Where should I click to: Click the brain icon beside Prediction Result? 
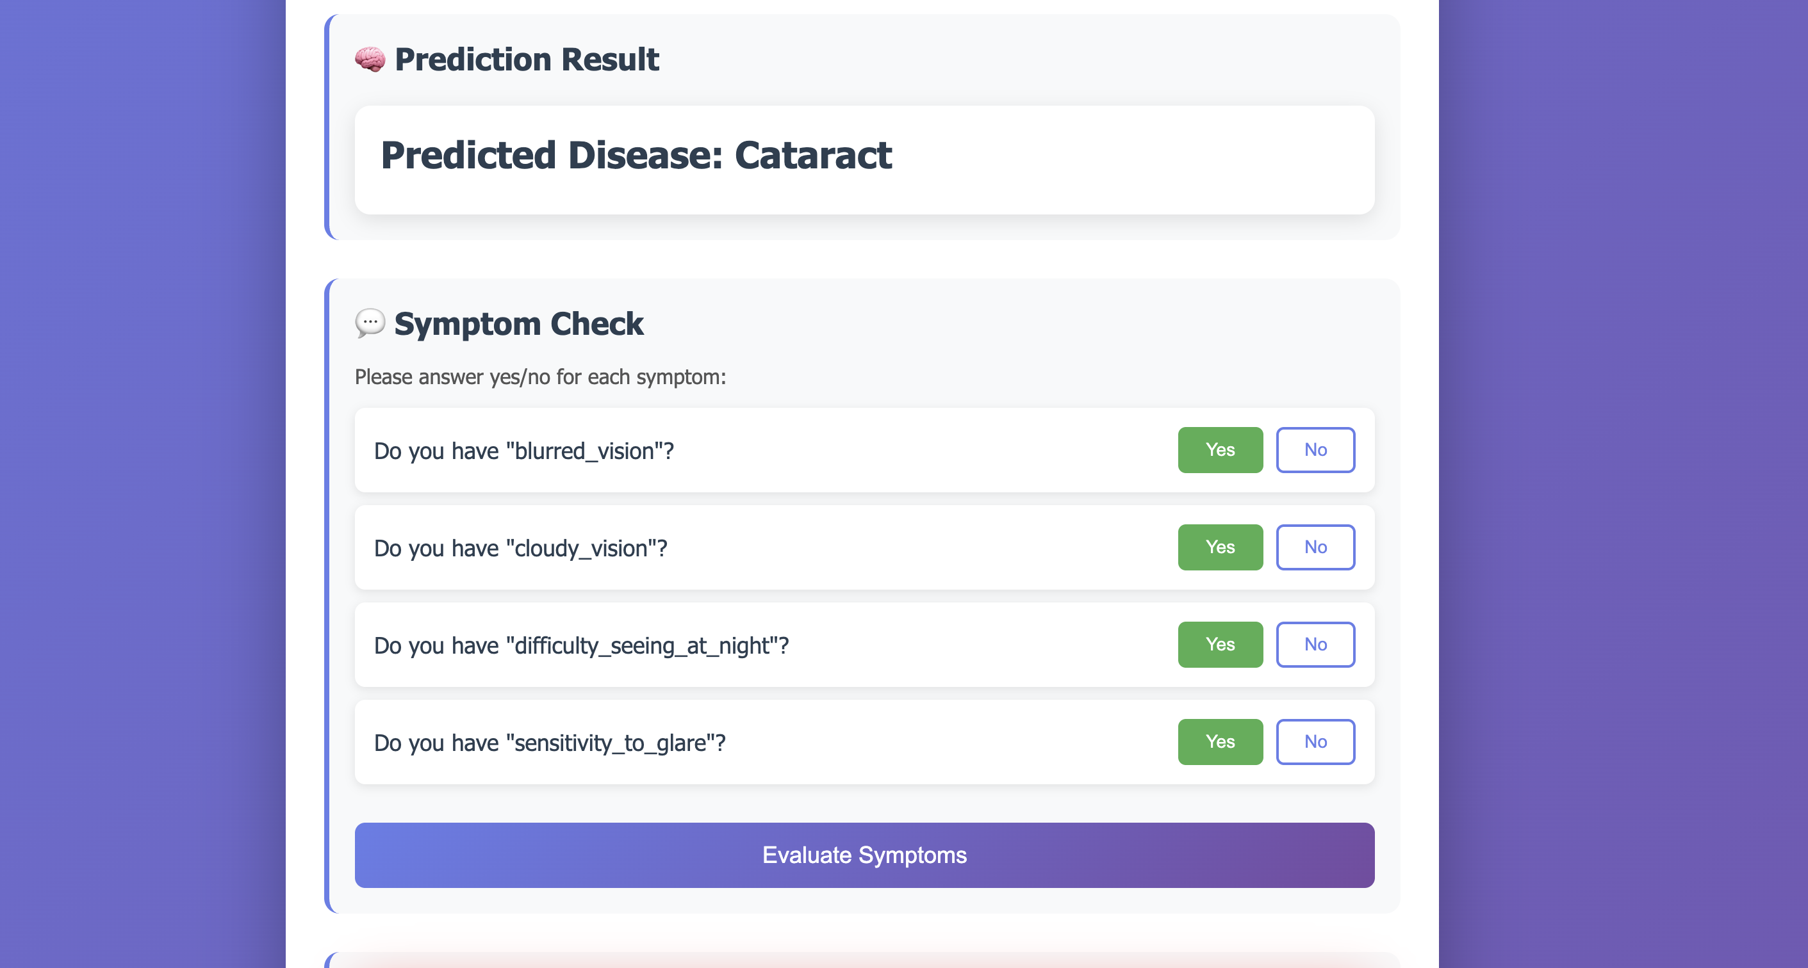pos(370,60)
